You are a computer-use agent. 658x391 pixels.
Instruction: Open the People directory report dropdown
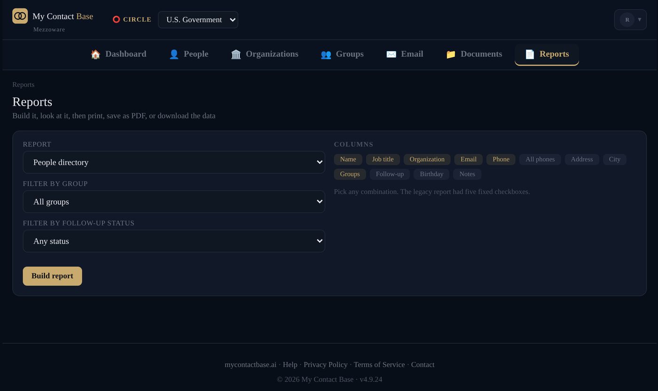click(174, 162)
